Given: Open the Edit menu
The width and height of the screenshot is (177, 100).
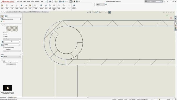Looking at the screenshot, I should tap(21, 1).
